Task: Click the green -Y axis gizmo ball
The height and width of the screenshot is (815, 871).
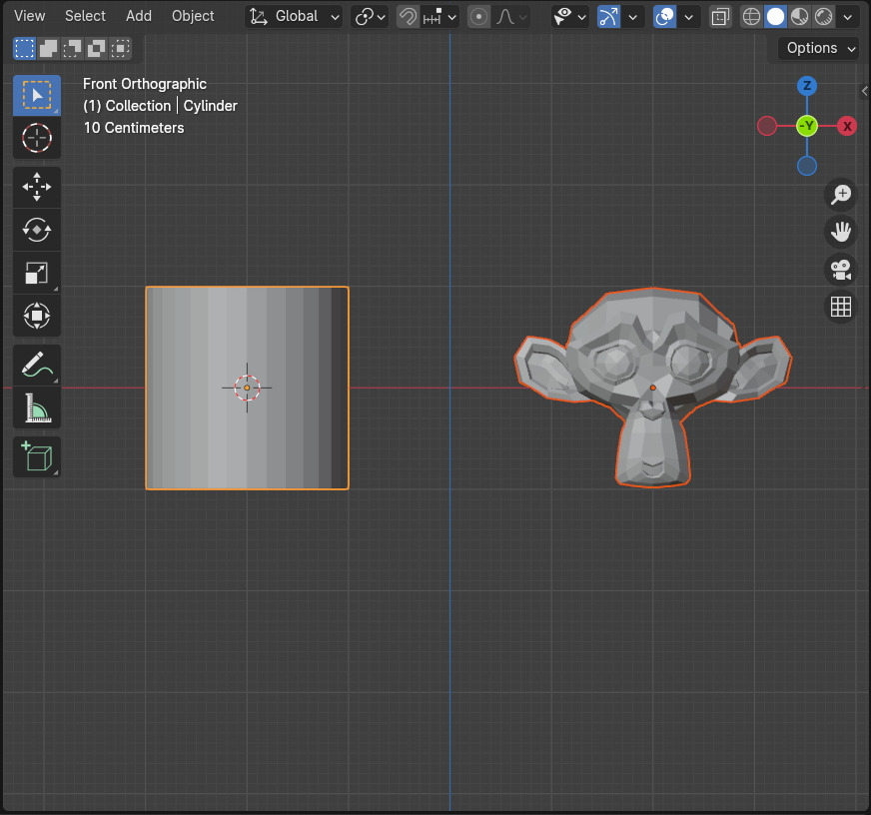Action: [x=806, y=126]
